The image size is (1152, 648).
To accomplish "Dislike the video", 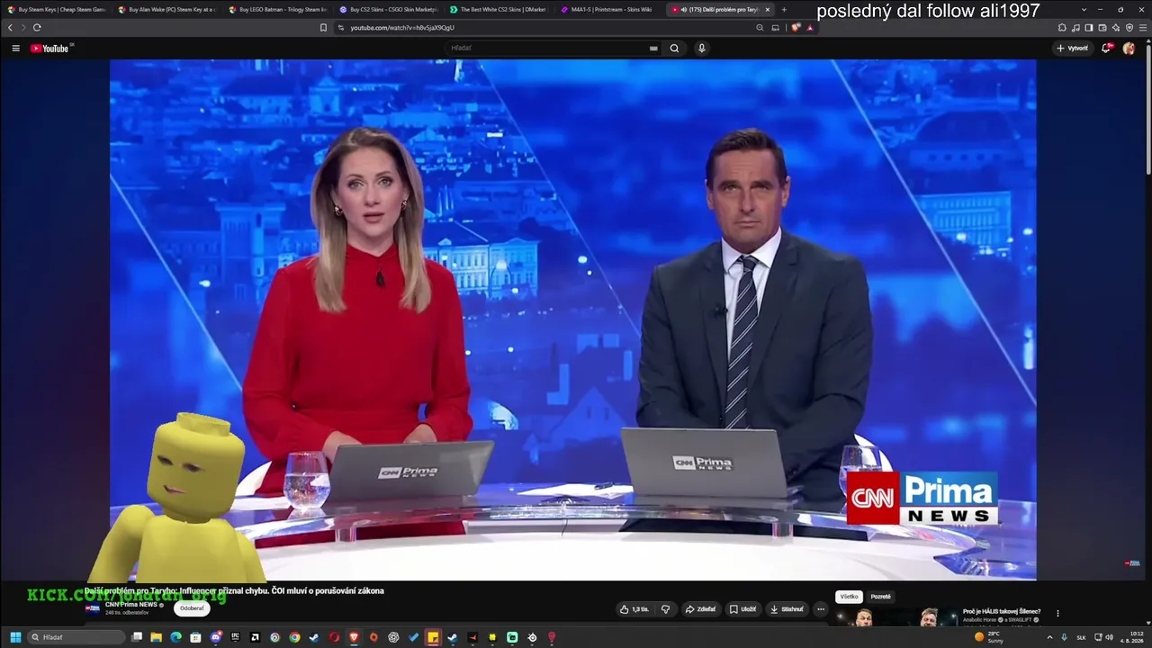I will [x=665, y=609].
